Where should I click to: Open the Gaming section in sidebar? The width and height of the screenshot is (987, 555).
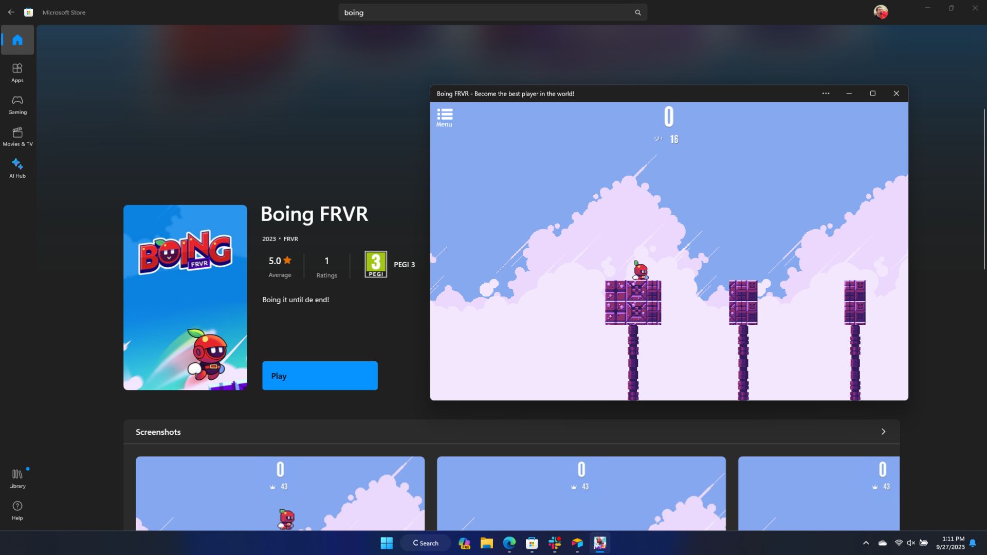click(x=17, y=104)
